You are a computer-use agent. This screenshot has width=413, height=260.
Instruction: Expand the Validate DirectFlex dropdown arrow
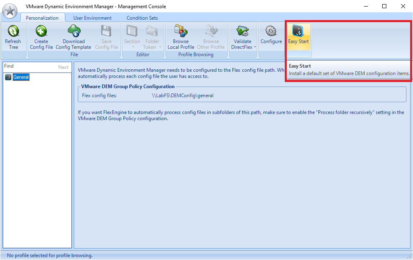tap(255, 47)
